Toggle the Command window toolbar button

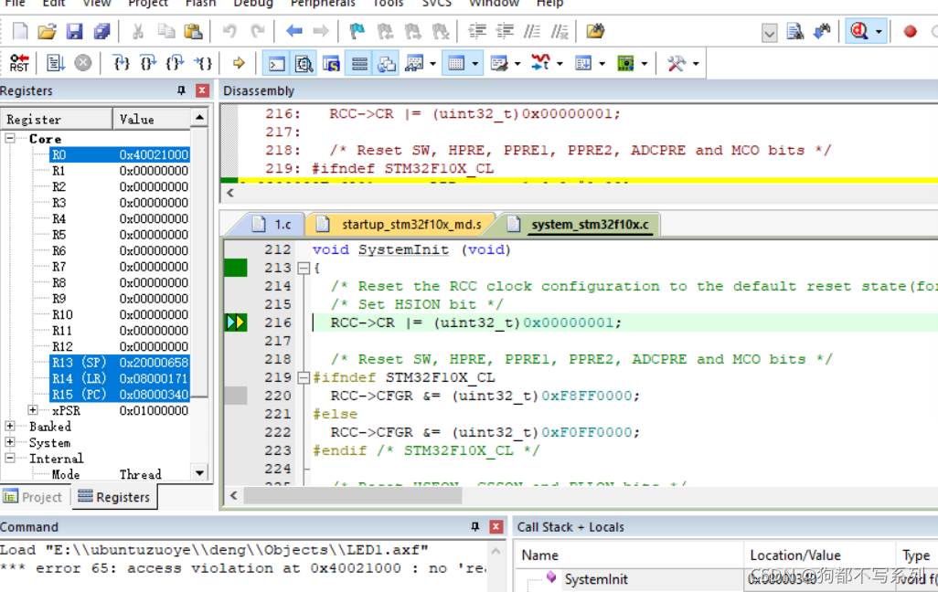coord(276,63)
